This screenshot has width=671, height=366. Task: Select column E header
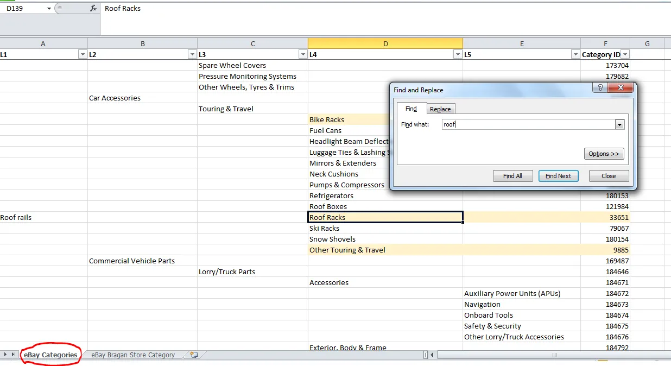pyautogui.click(x=522, y=43)
